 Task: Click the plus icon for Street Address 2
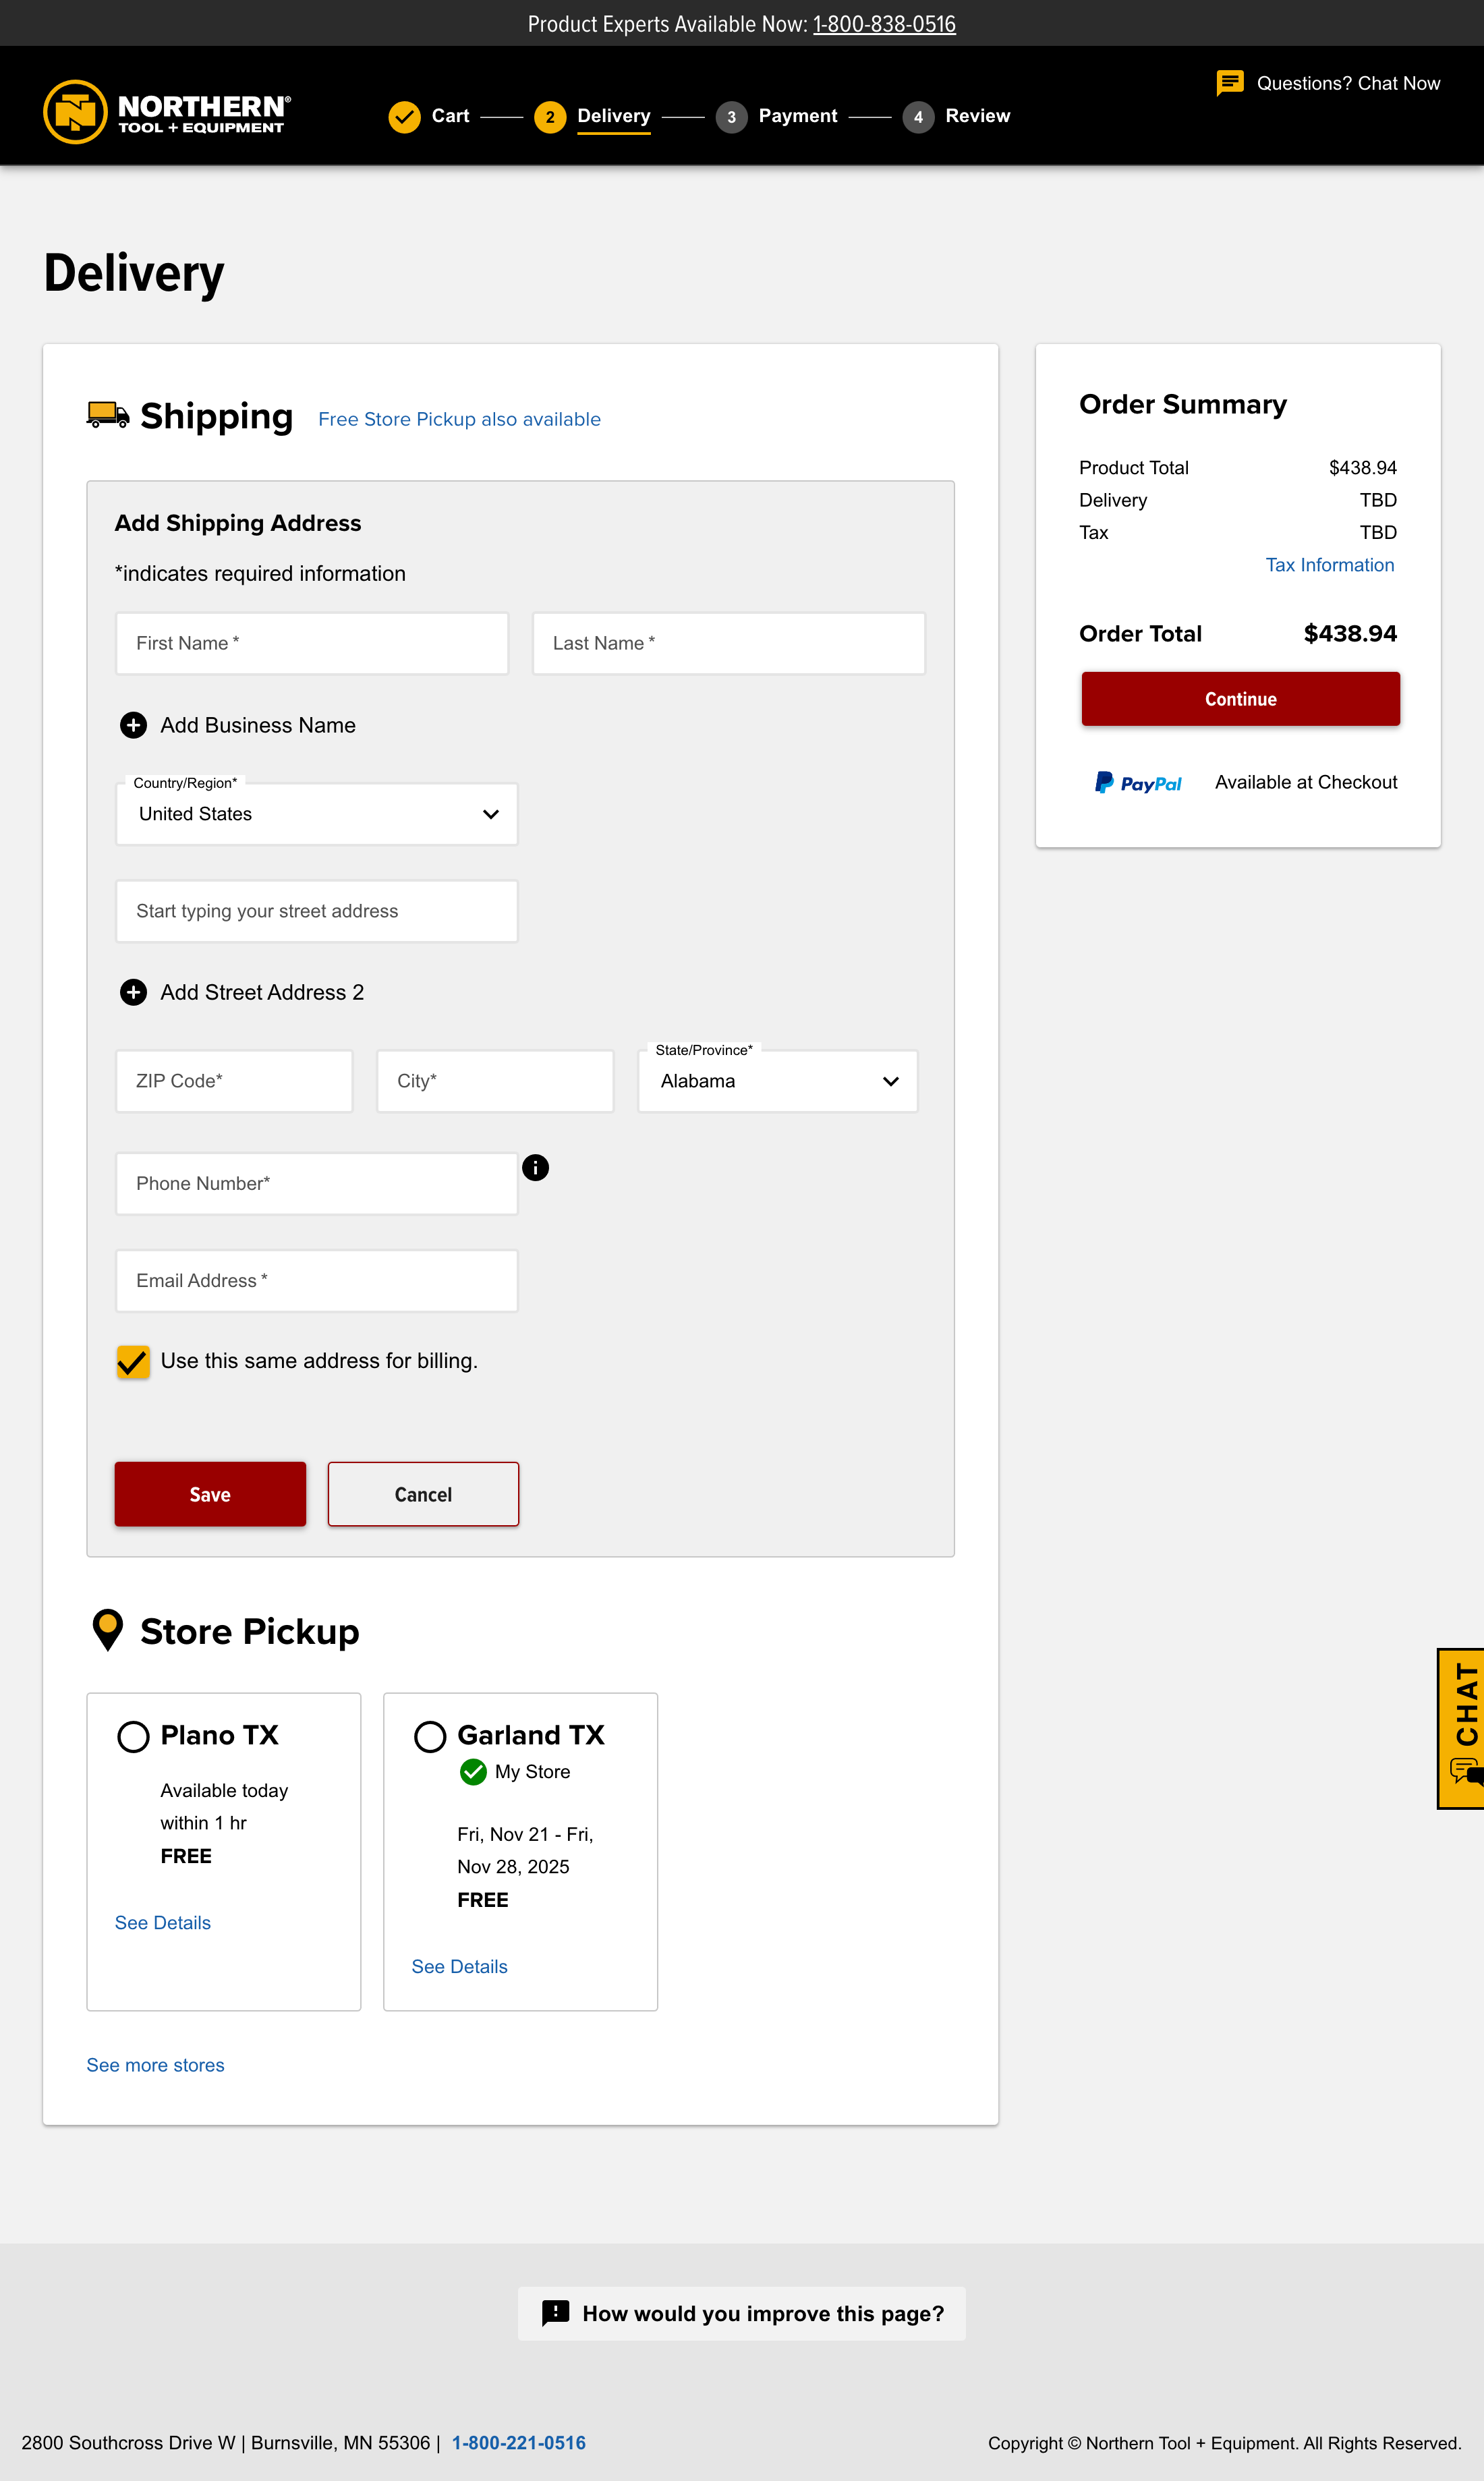[x=133, y=992]
